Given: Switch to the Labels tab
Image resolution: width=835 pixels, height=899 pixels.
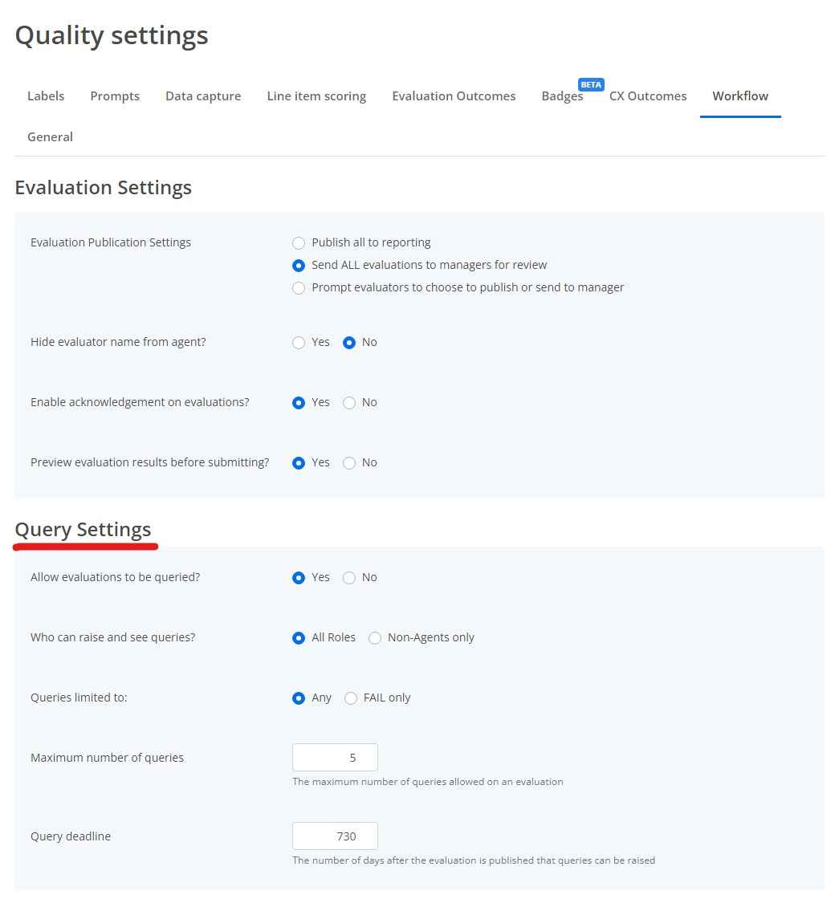Looking at the screenshot, I should tap(45, 96).
